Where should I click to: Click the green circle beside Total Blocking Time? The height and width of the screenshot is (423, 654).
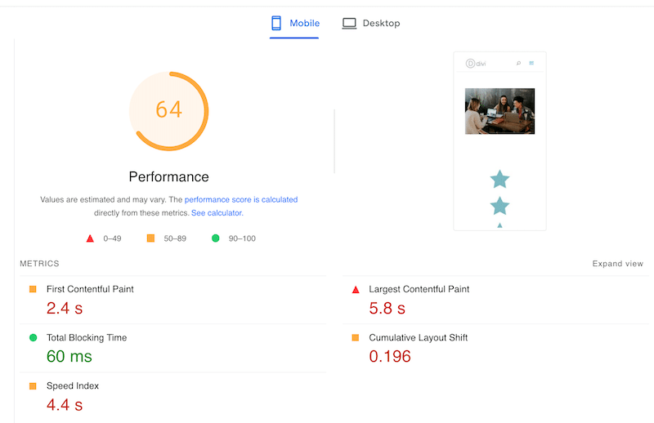coord(33,337)
